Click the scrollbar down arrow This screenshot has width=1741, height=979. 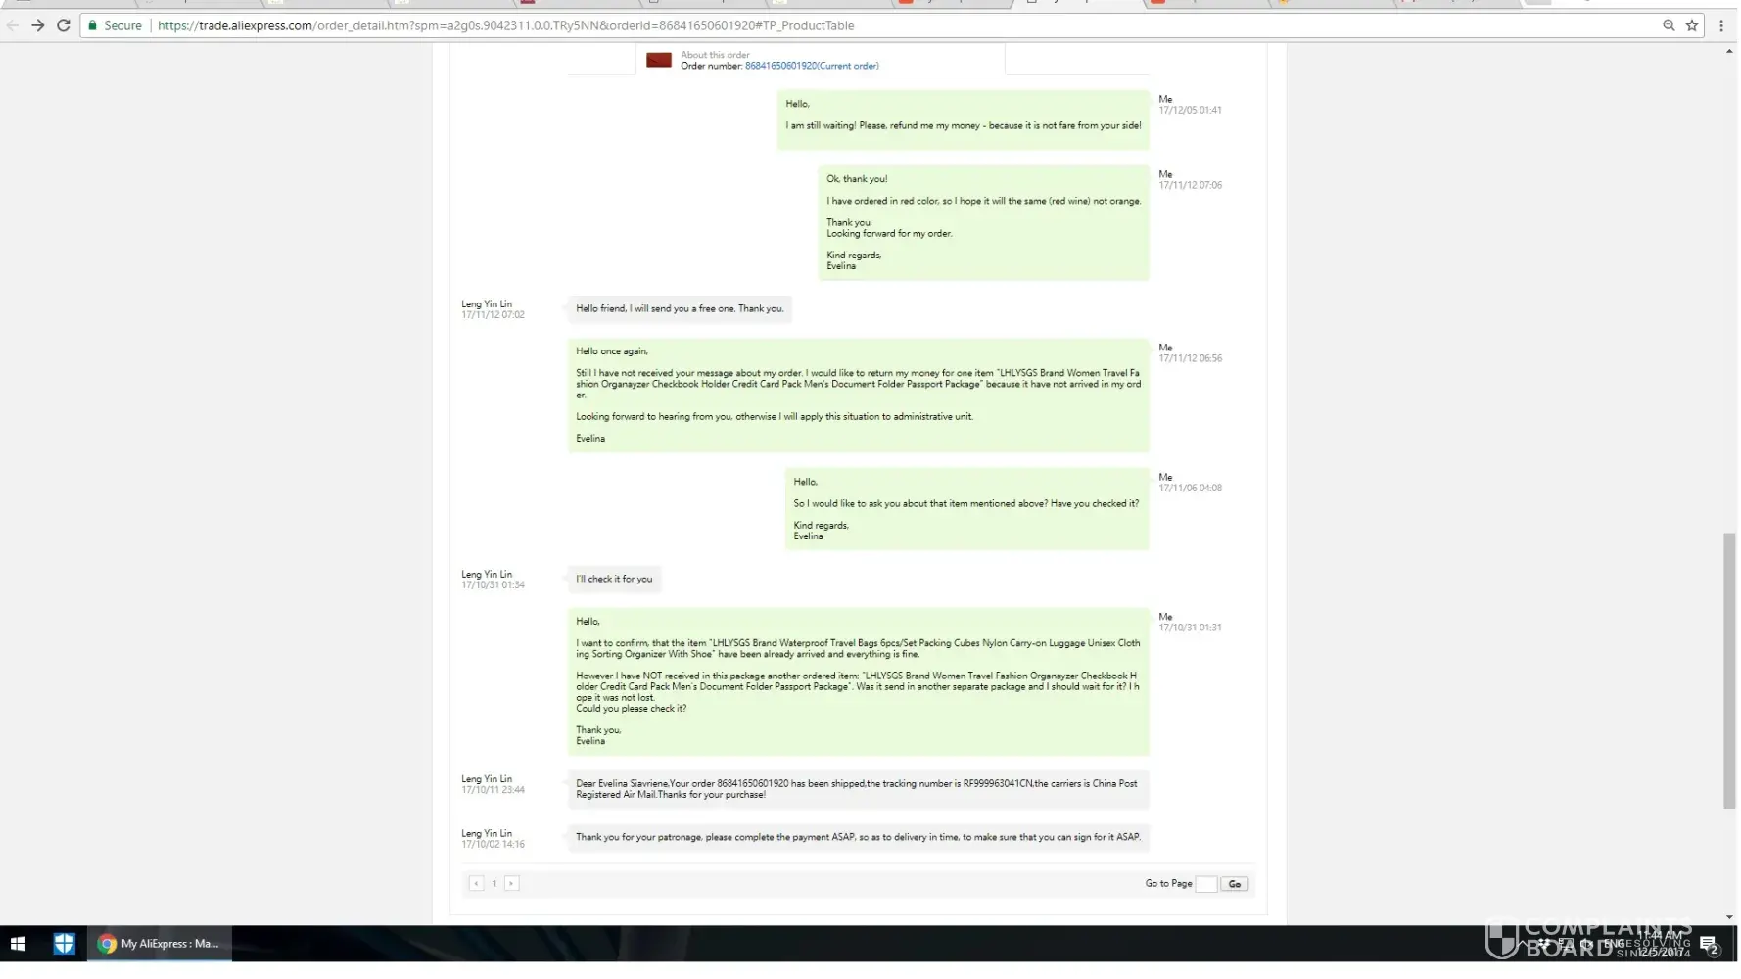(1729, 917)
